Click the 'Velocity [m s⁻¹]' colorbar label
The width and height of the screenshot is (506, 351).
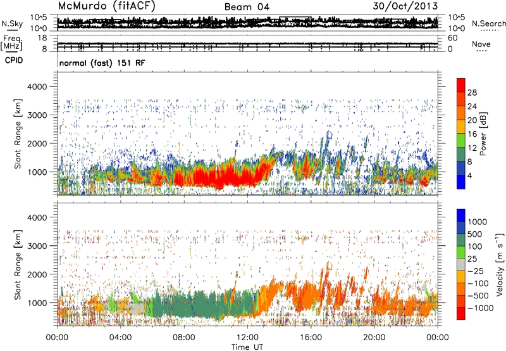pos(500,264)
